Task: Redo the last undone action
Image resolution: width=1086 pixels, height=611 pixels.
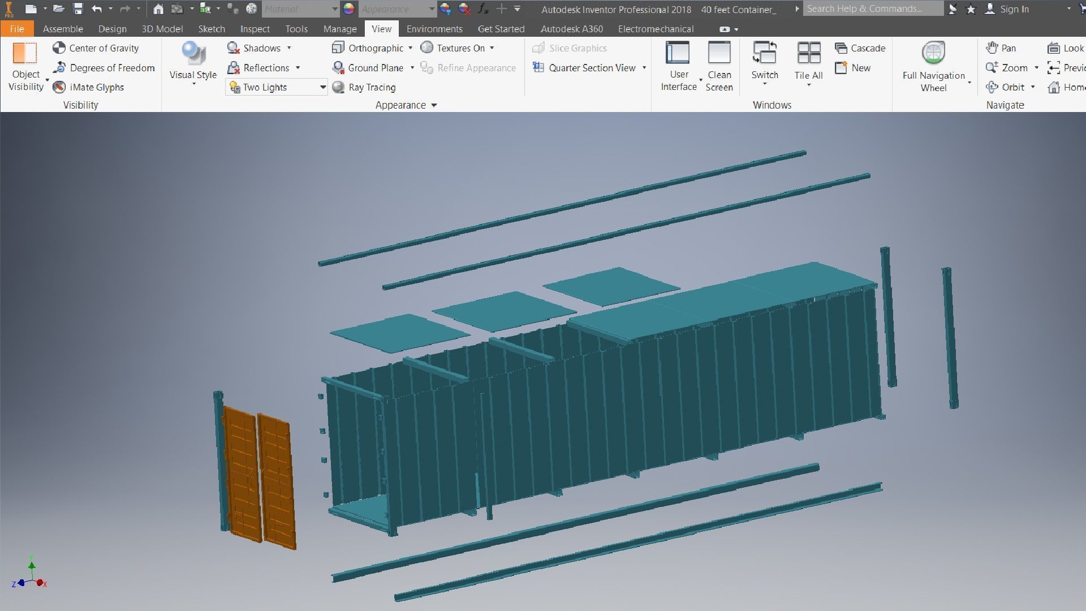Action: 125,9
